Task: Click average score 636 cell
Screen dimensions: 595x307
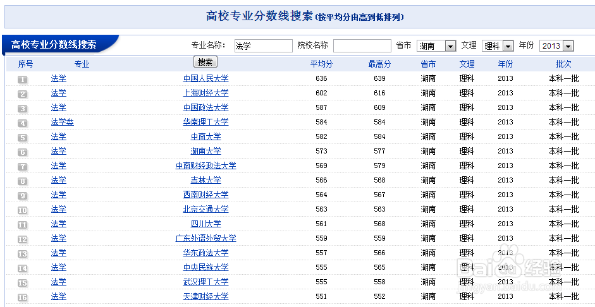Action: pyautogui.click(x=321, y=79)
